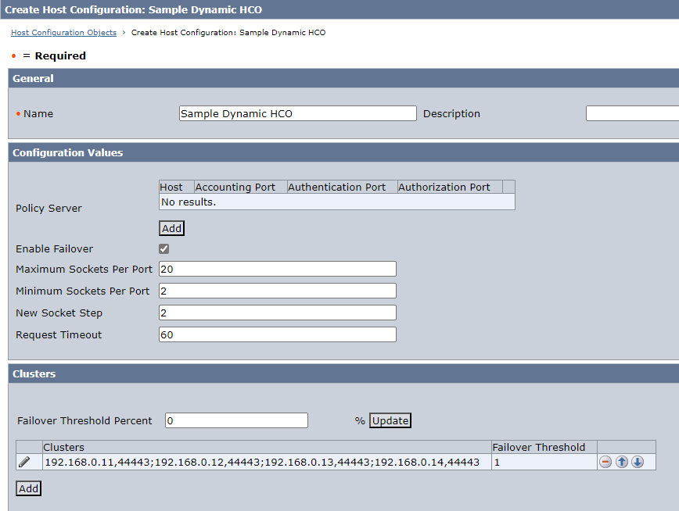Viewport: 679px width, 511px height.
Task: Focus the New Socket Step input
Action: click(277, 313)
